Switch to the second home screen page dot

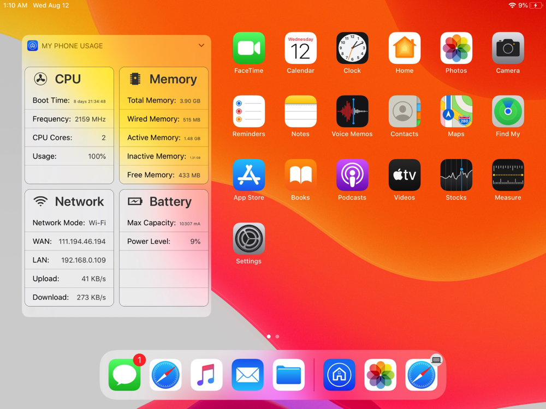(x=277, y=336)
